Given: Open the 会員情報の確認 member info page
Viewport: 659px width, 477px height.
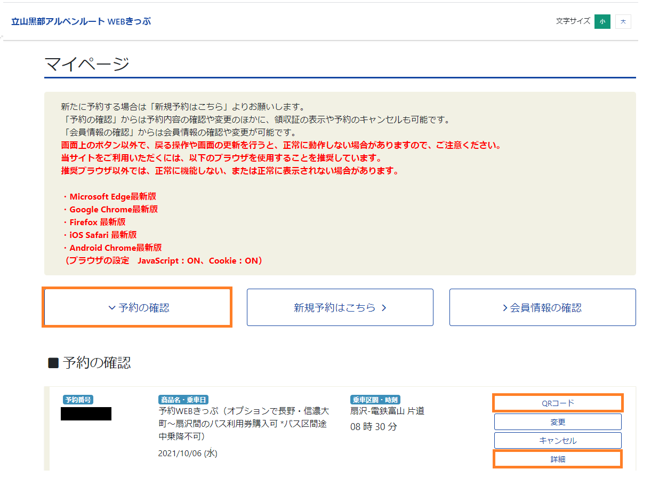Looking at the screenshot, I should click(x=542, y=308).
